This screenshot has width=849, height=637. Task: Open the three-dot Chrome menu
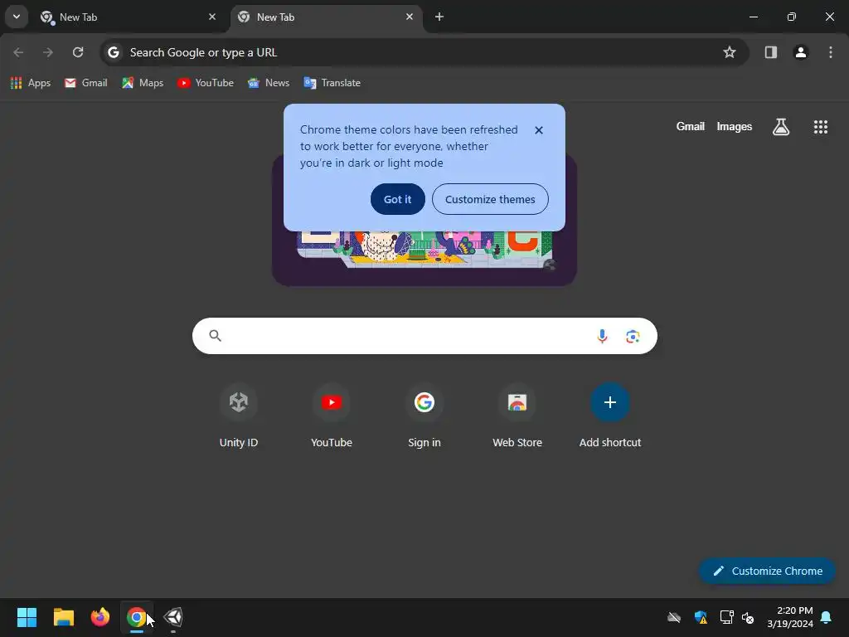pos(830,52)
